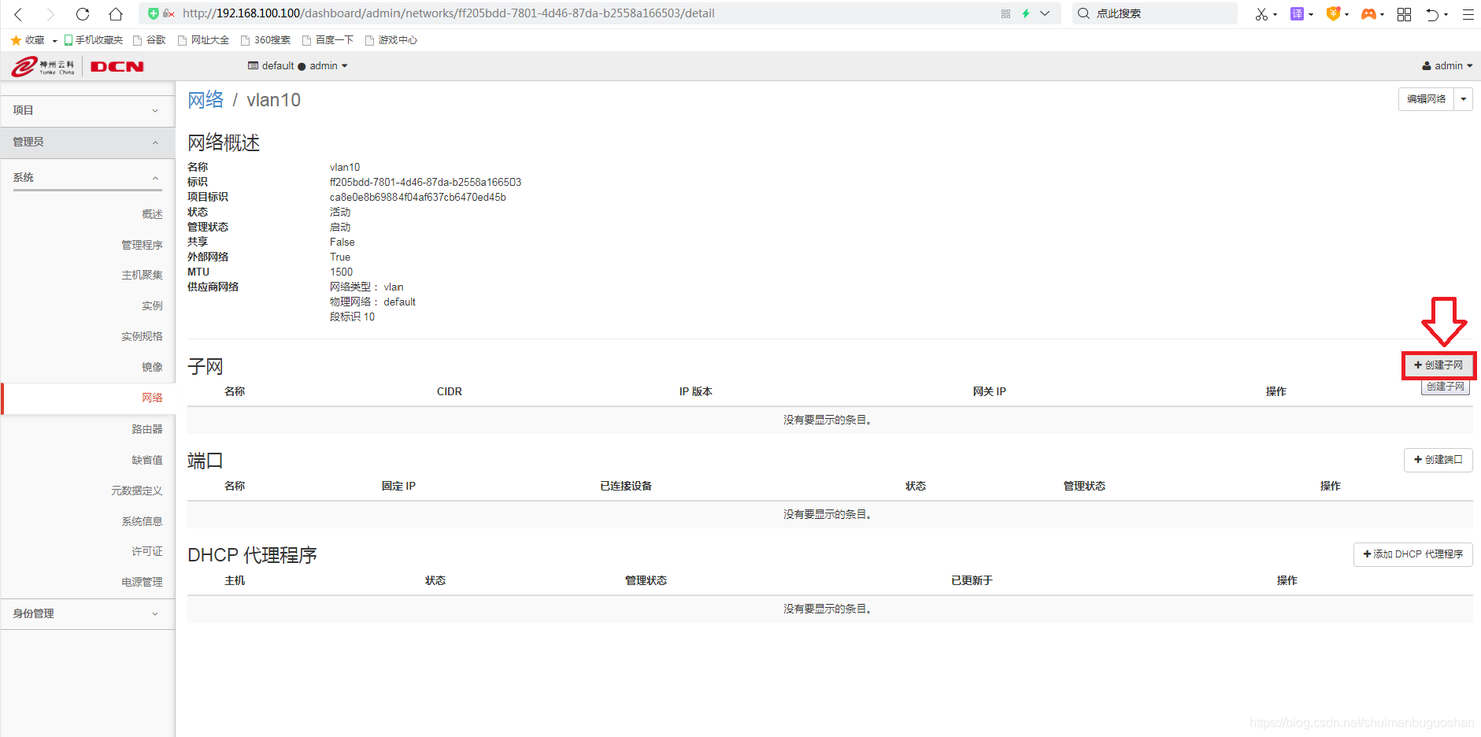1481x737 pixels.
Task: Open the 手机收藏夹 bookmark
Action: (x=94, y=40)
